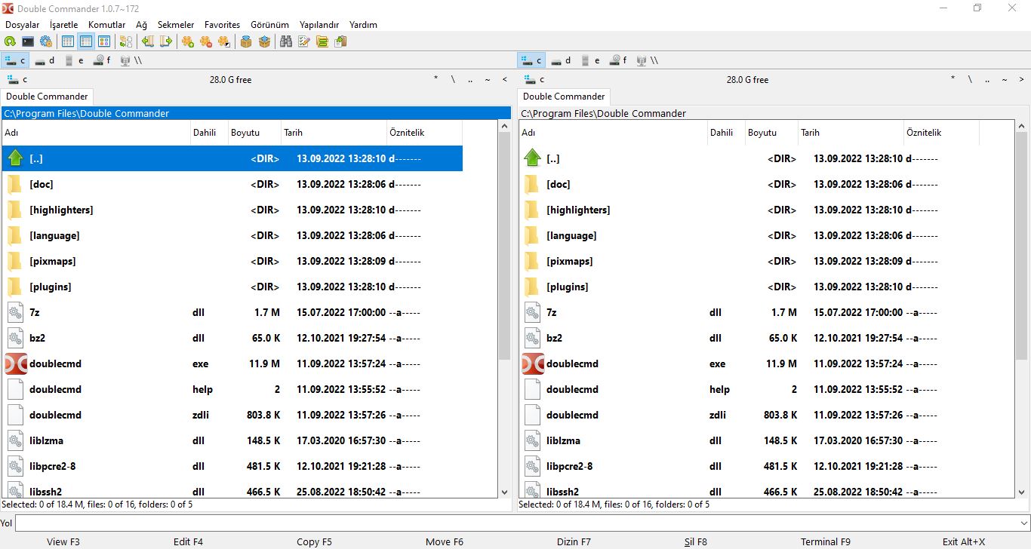
Task: Switch to thumbnails view mode
Action: [x=104, y=41]
